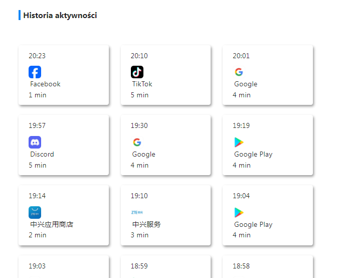Click 'Google' label in the 19:30 card

(x=144, y=154)
